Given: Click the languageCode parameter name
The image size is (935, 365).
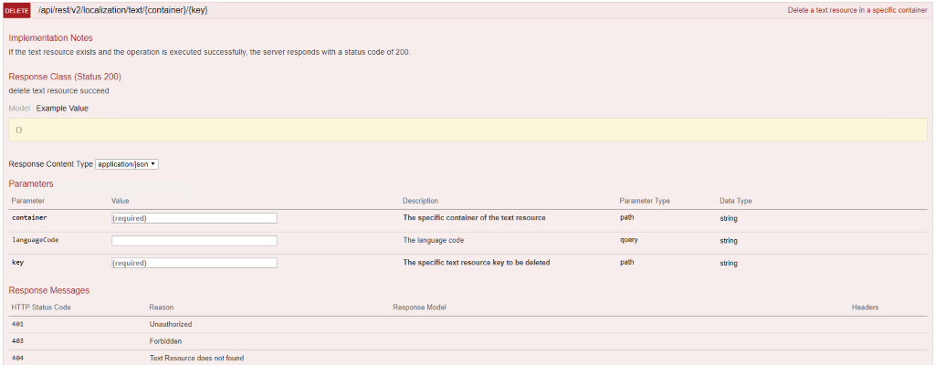Looking at the screenshot, I should [x=35, y=240].
